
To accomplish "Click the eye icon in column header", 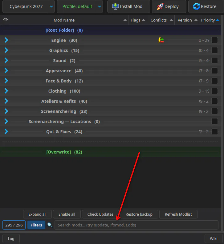I will click(x=6, y=20).
